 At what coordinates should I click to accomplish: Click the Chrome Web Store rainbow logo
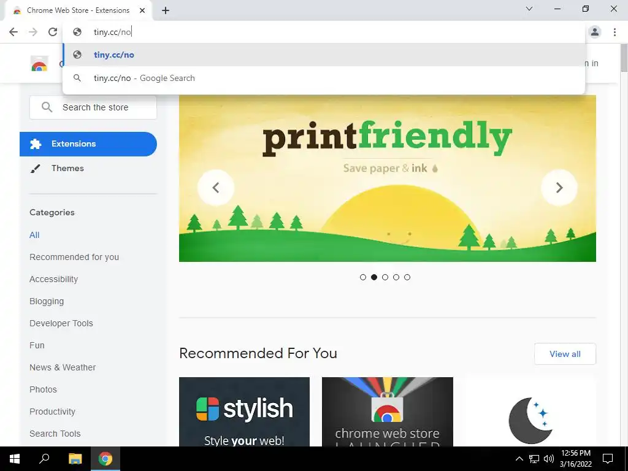coord(39,64)
